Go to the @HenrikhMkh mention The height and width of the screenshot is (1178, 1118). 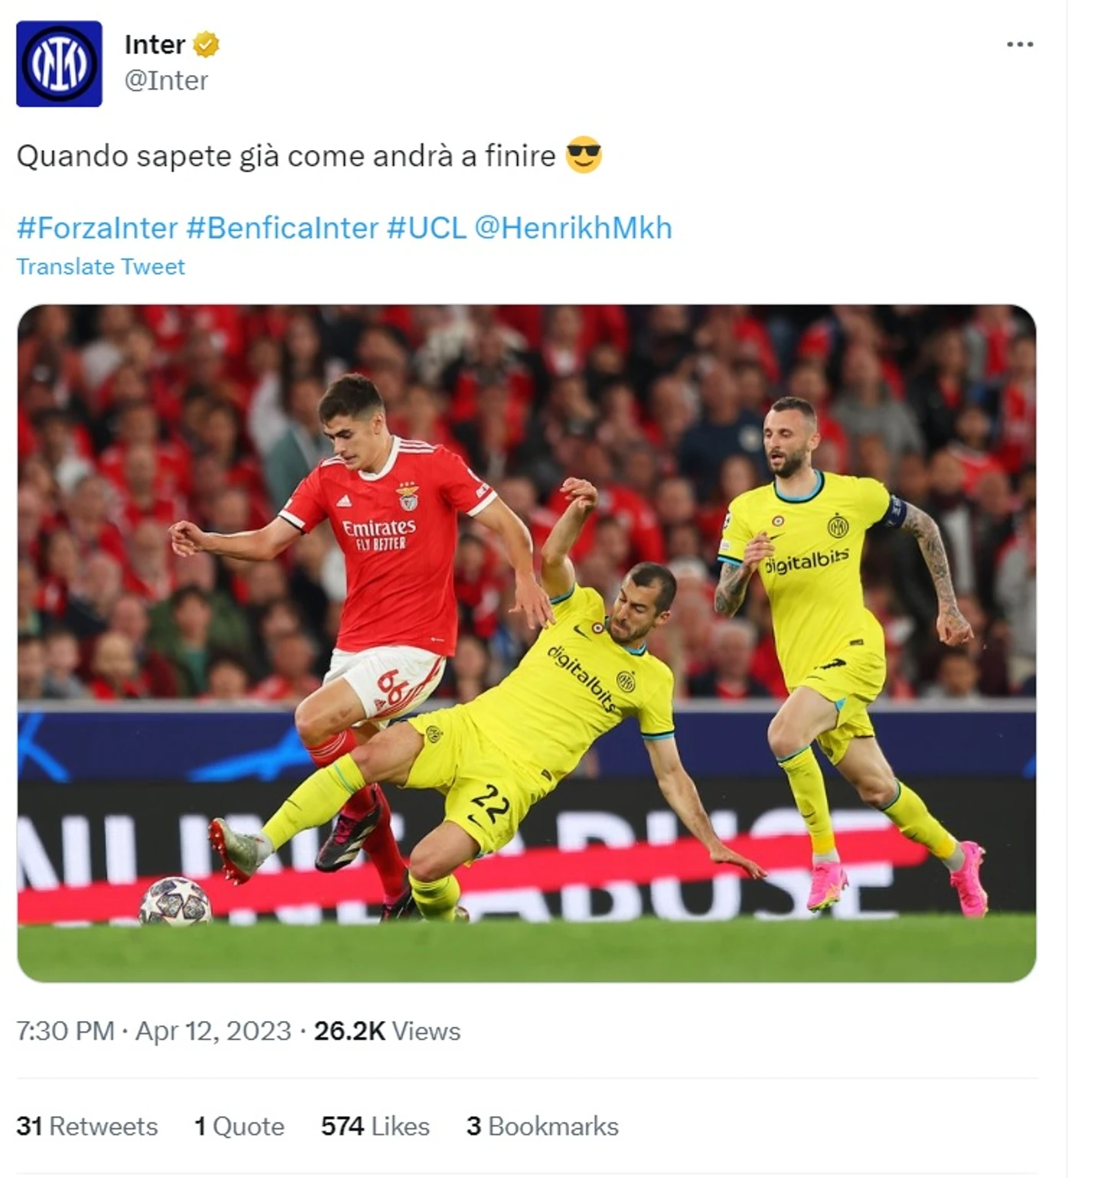pyautogui.click(x=573, y=227)
